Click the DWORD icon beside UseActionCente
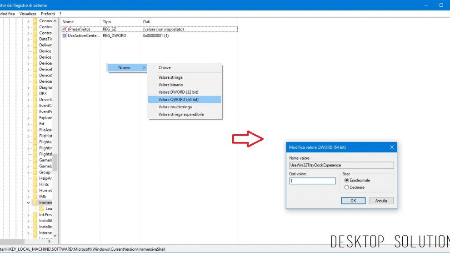Viewport: 450px width, 253px height. (x=64, y=35)
